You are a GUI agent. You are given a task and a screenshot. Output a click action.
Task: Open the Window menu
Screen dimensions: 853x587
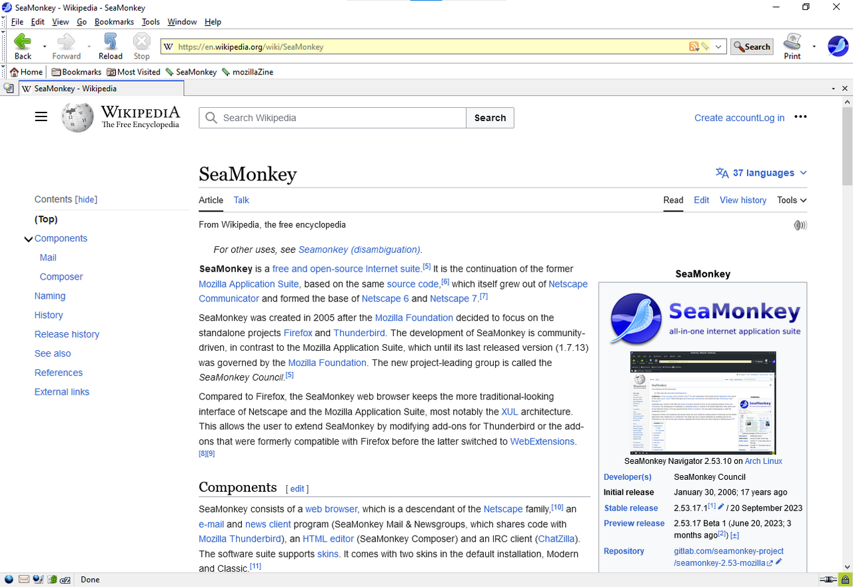click(182, 21)
